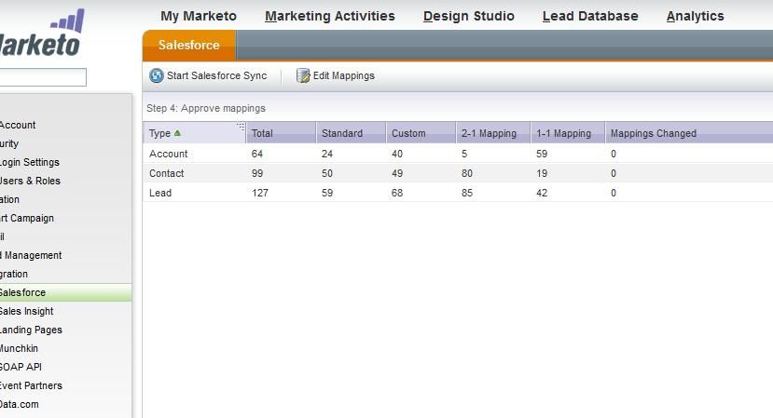Click in the search field under logo
The width and height of the screenshot is (773, 418).
[x=42, y=77]
